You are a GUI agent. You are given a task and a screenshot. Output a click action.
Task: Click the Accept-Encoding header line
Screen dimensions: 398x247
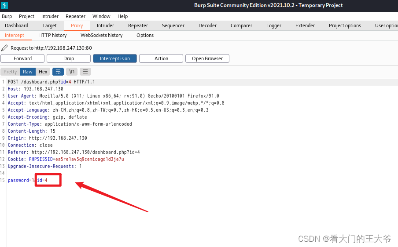48,117
